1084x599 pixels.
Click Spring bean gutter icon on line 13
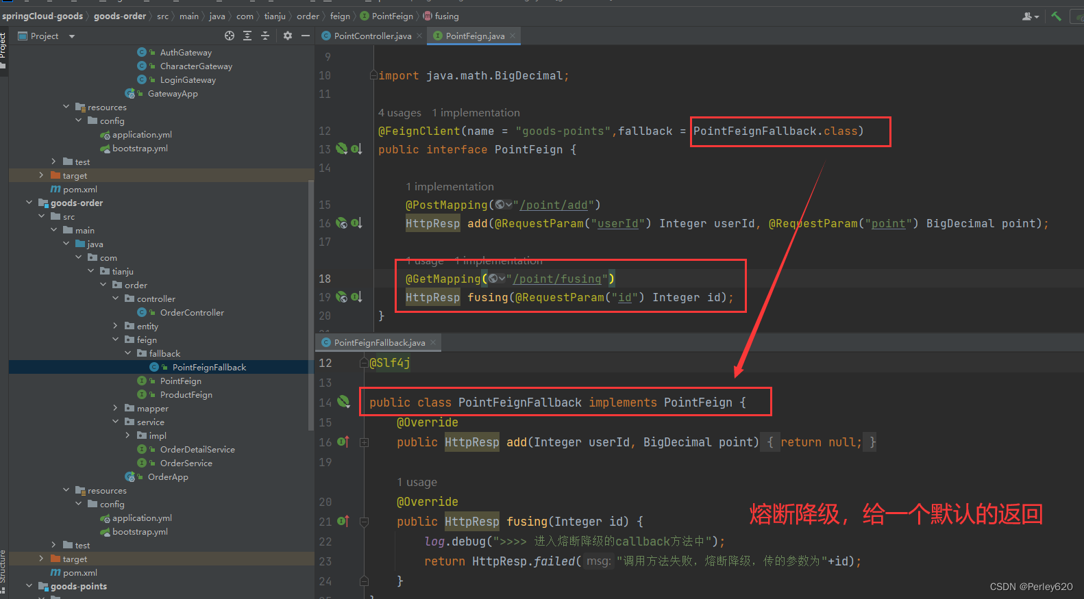click(342, 149)
